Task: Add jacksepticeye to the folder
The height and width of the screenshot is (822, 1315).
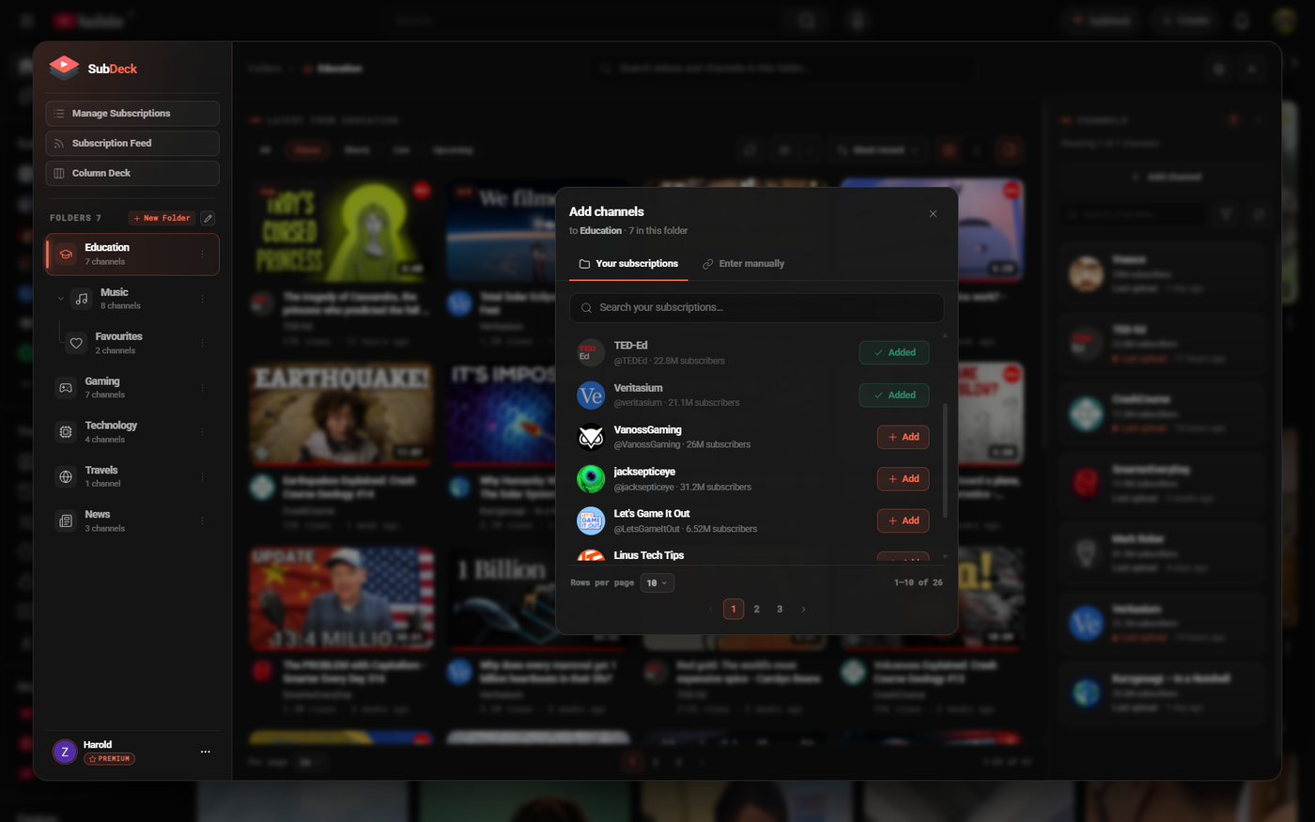Action: coord(903,479)
